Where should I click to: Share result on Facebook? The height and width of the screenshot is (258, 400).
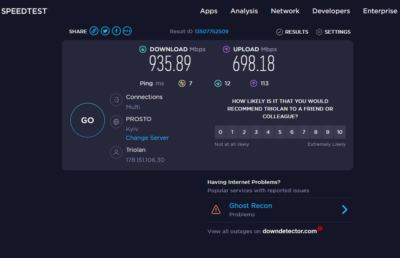pyautogui.click(x=116, y=31)
